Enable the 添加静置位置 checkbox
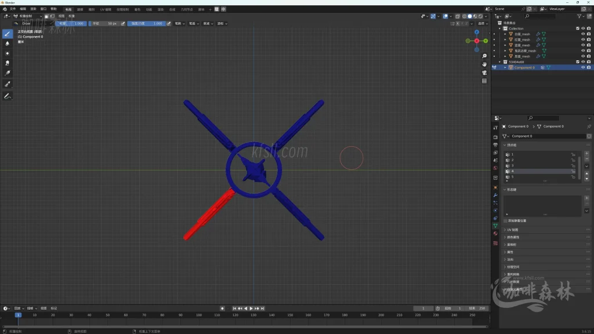594x334 pixels. coord(505,221)
